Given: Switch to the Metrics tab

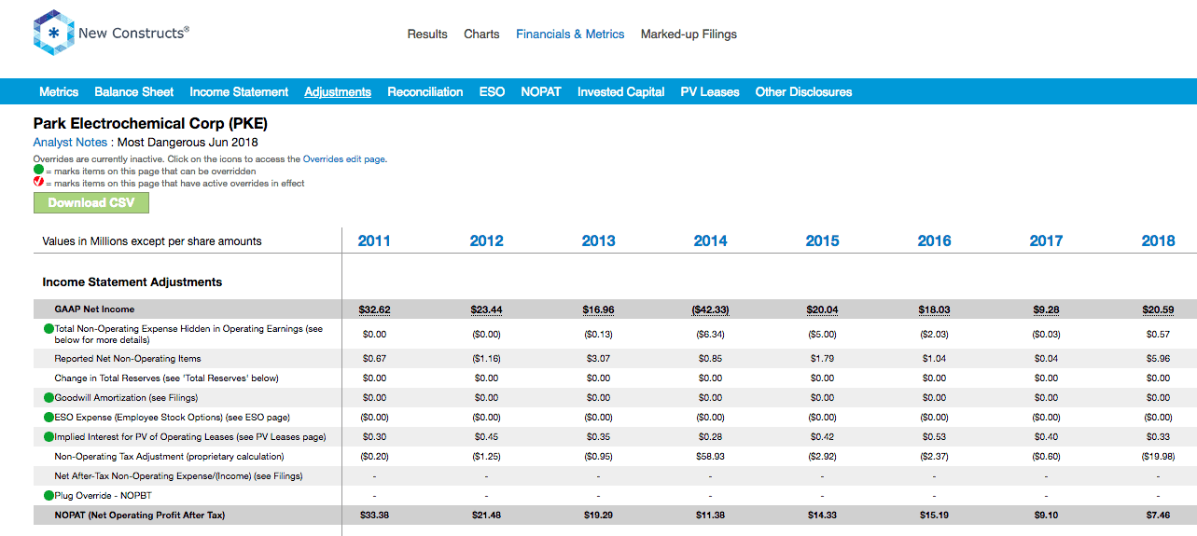Looking at the screenshot, I should tap(59, 91).
